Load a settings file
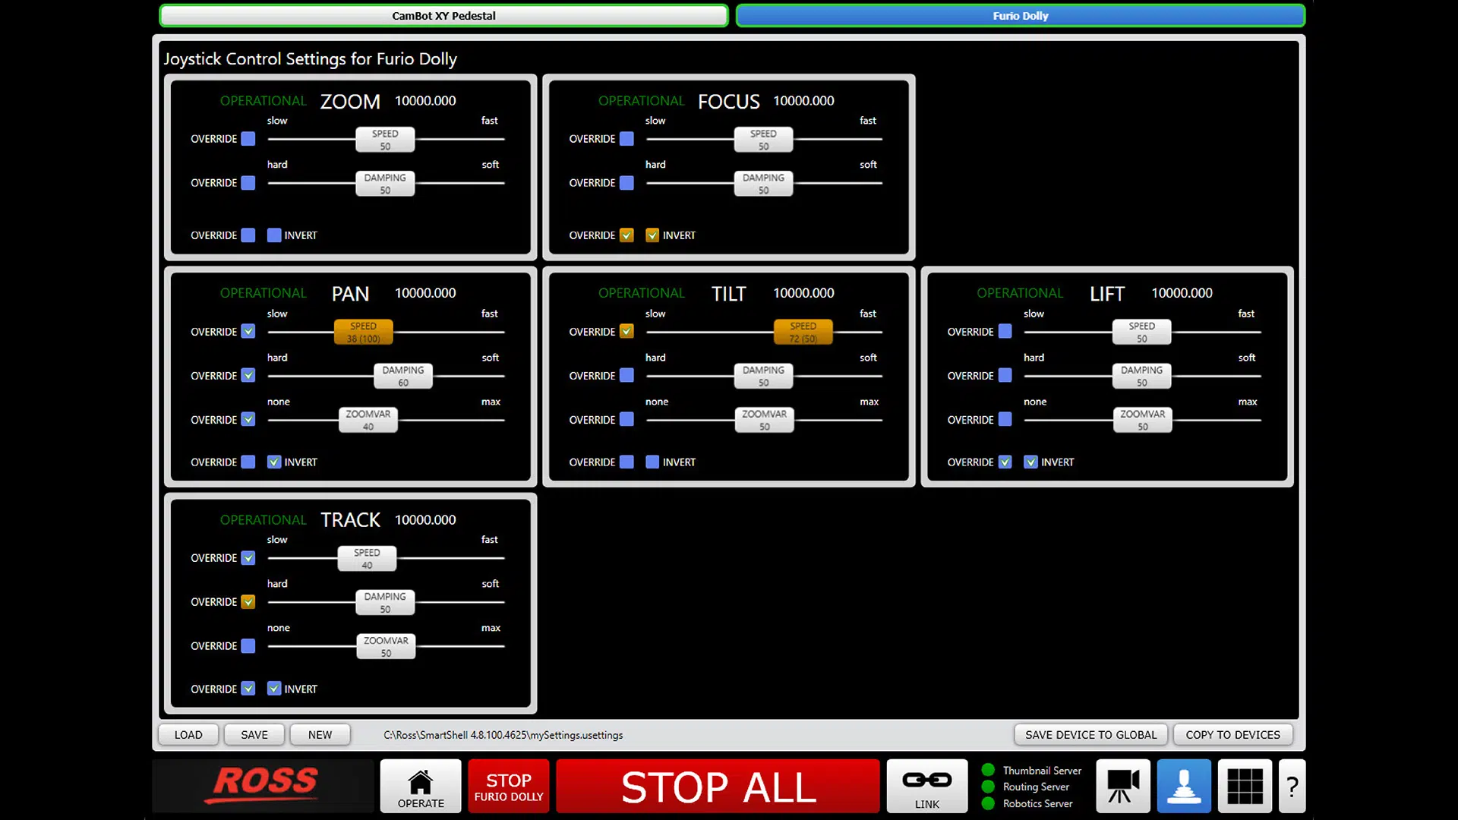The width and height of the screenshot is (1458, 820). [x=188, y=735]
